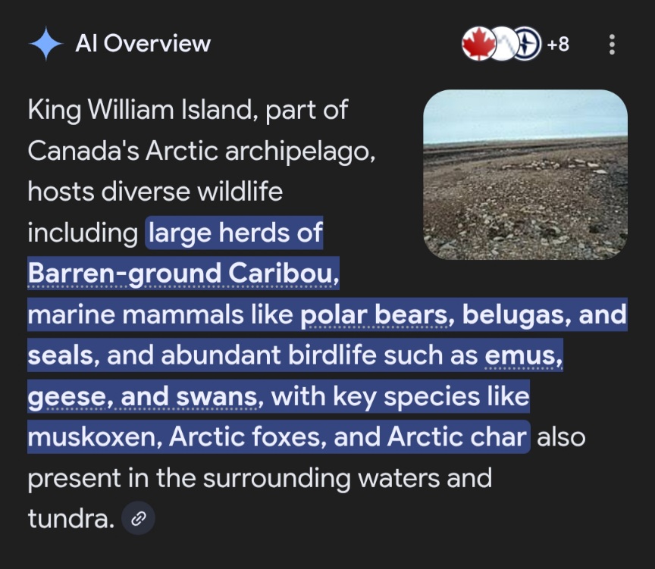Click the highlighted 'marine mammals like' text
The image size is (655, 569).
pyautogui.click(x=160, y=314)
